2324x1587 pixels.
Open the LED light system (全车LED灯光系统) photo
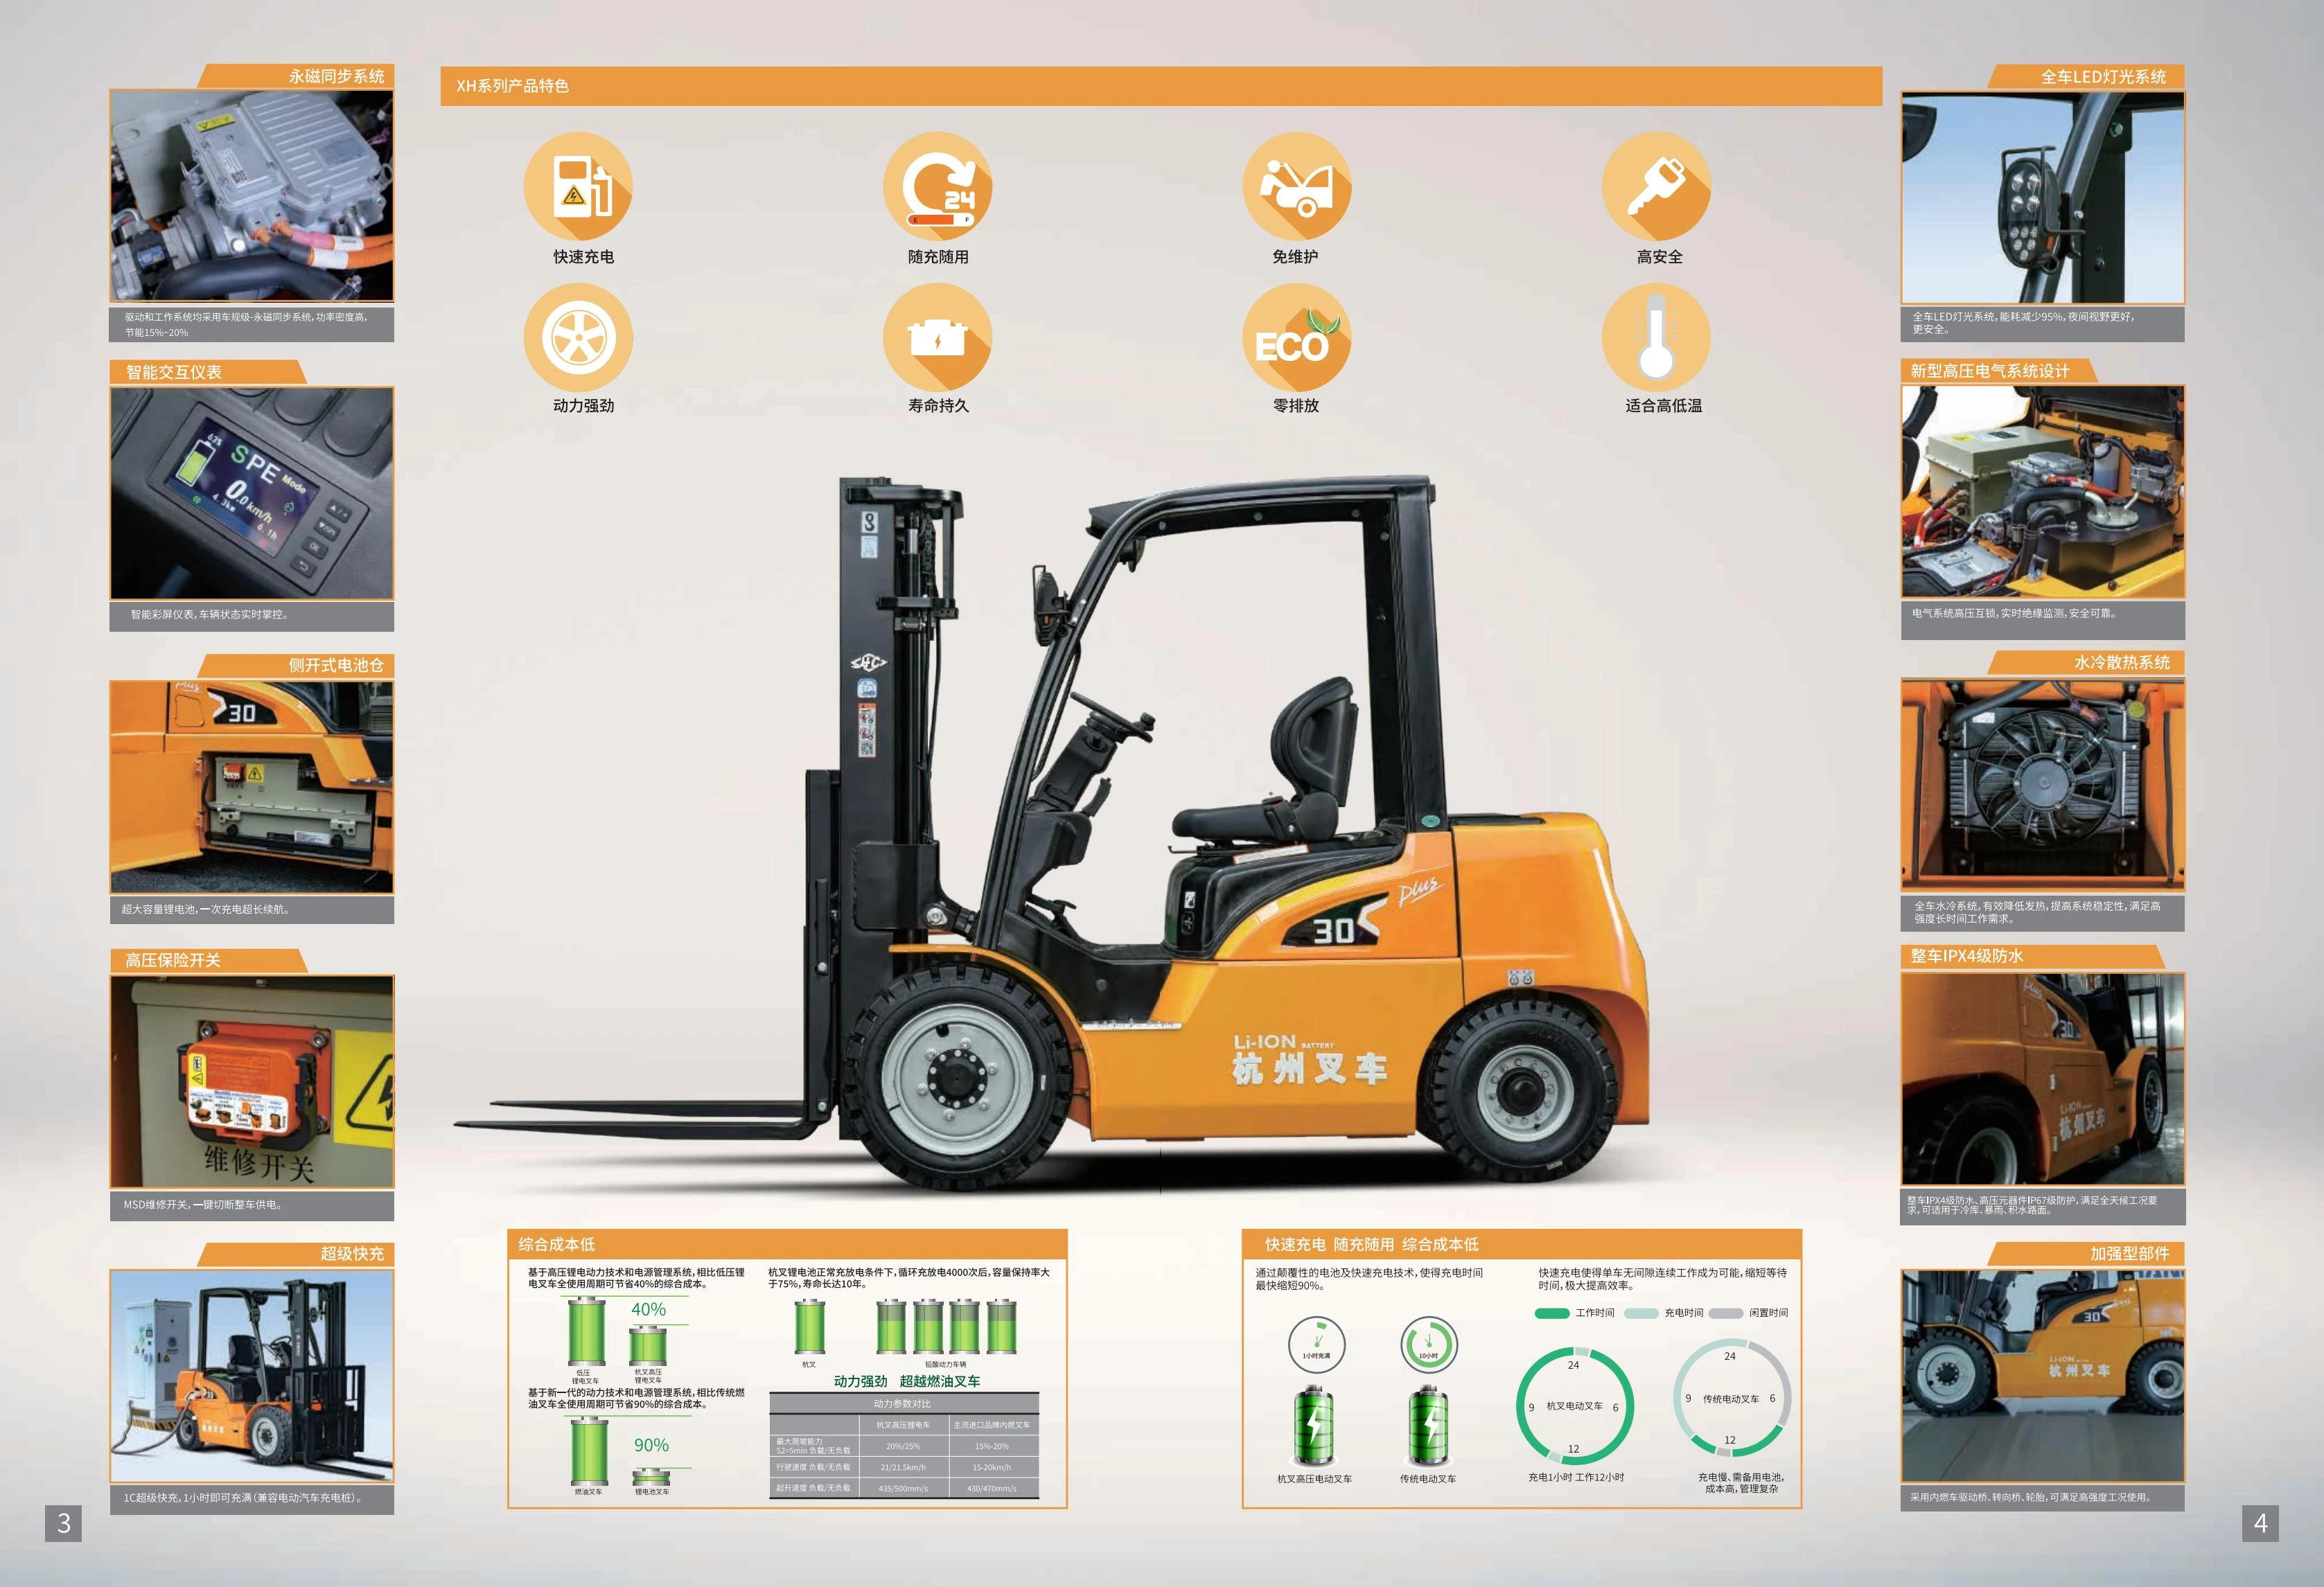tap(2042, 197)
